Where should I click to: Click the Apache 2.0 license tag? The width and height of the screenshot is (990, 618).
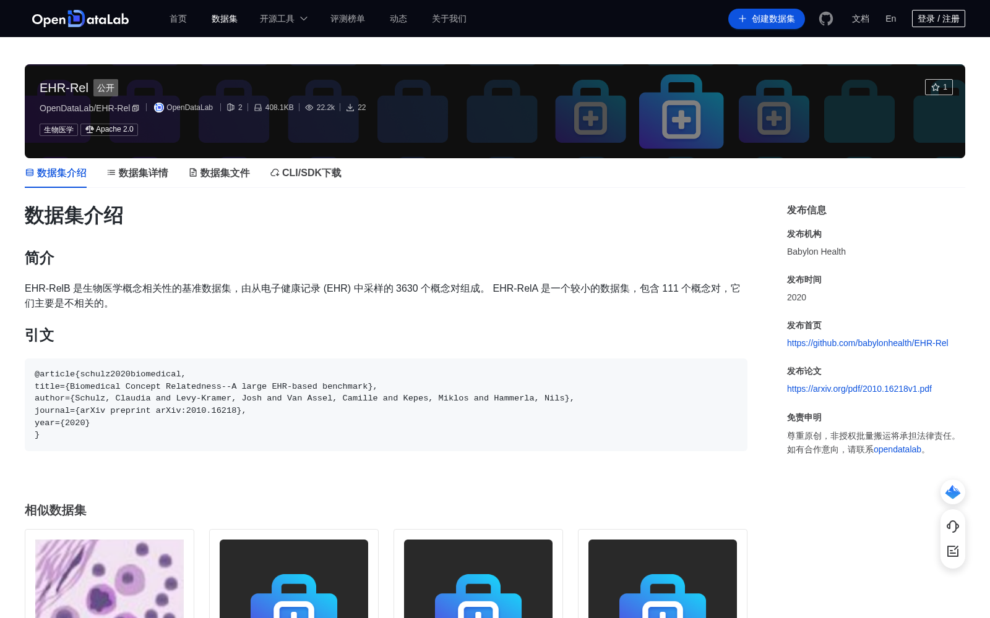point(109,129)
